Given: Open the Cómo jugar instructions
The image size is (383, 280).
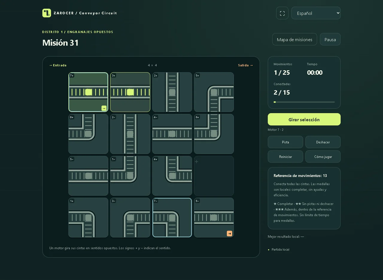Looking at the screenshot, I should (323, 157).
